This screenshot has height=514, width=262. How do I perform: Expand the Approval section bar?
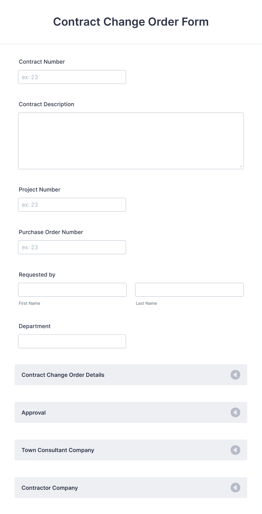point(131,412)
